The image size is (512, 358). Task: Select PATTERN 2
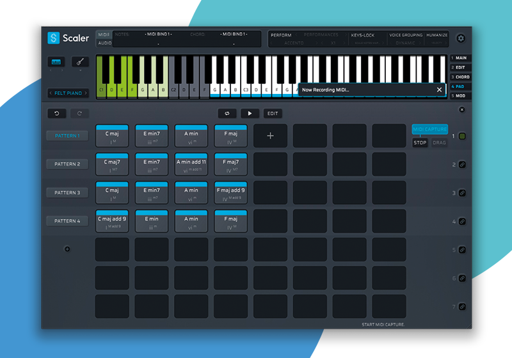click(x=67, y=164)
